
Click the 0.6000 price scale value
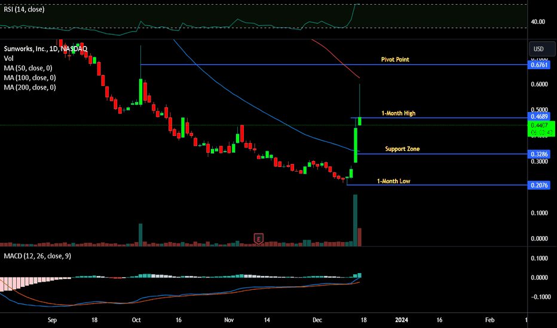[x=539, y=84]
